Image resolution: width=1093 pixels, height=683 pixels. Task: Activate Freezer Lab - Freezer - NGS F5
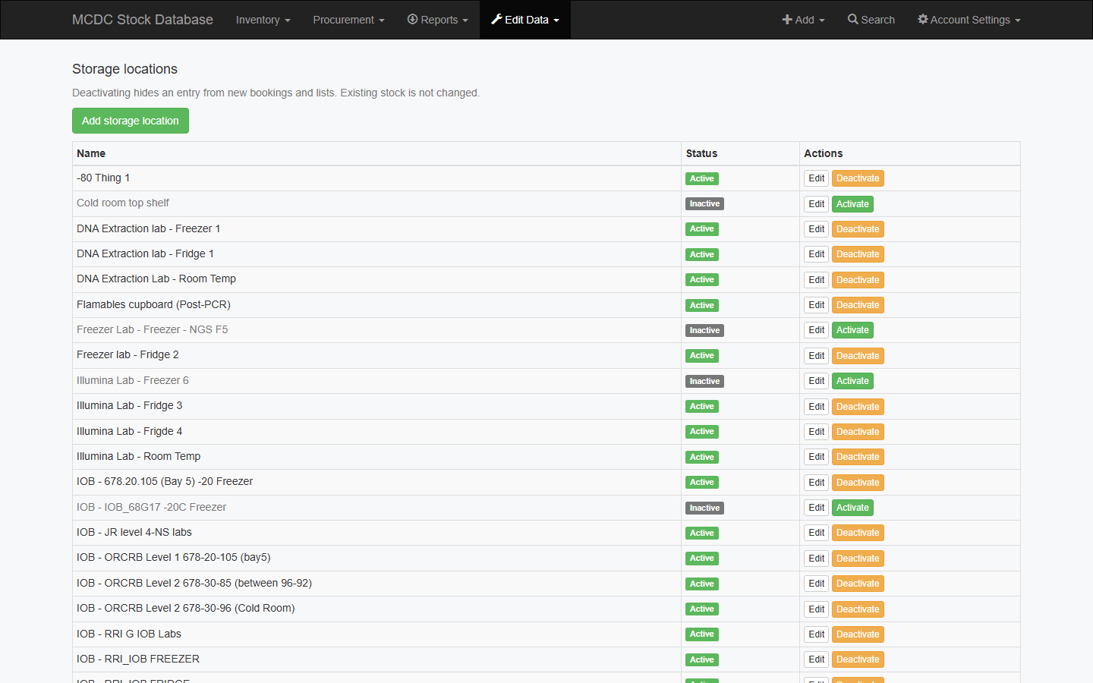pyautogui.click(x=852, y=330)
